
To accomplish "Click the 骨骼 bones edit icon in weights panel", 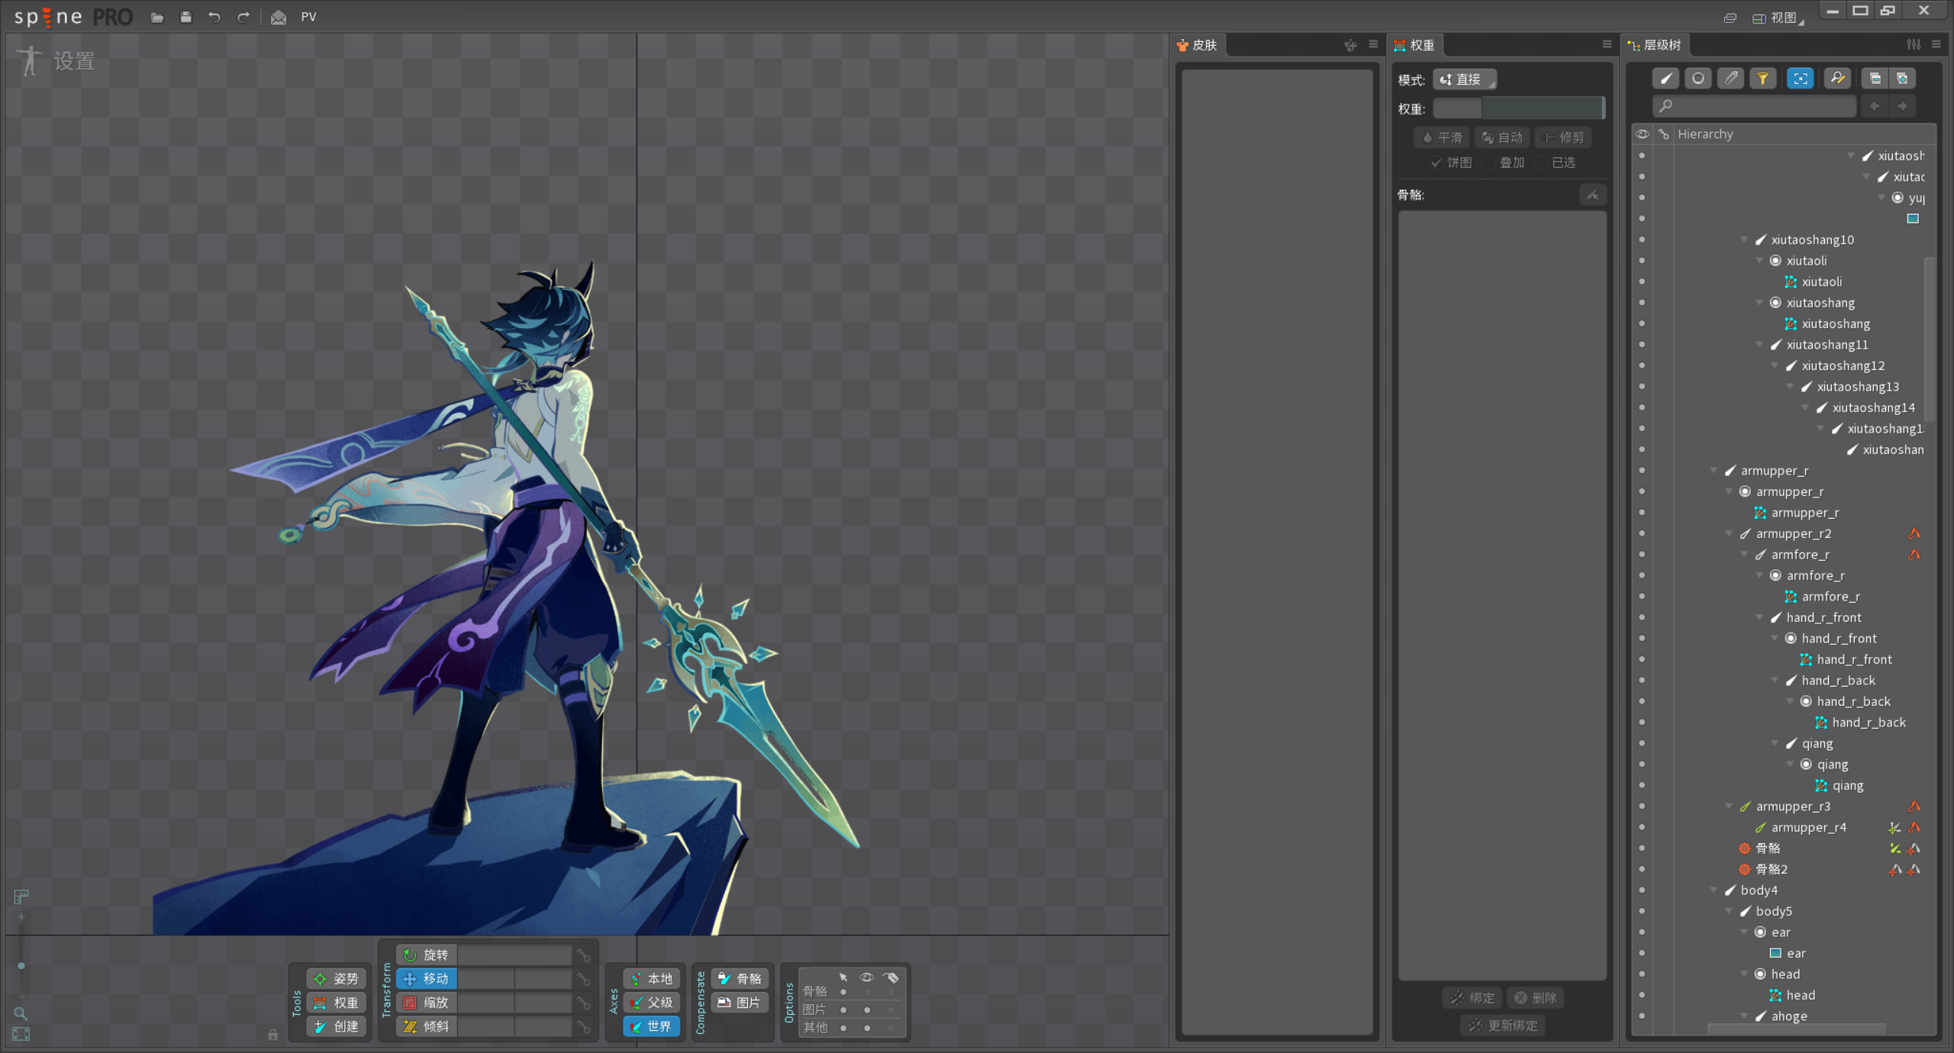I will coord(1593,195).
